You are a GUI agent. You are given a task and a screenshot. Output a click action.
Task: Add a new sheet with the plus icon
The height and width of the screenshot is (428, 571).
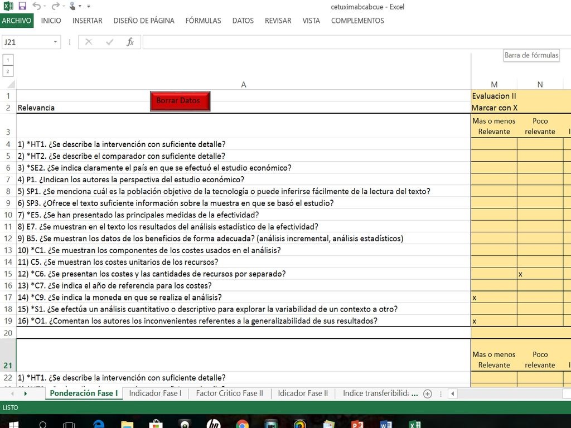tap(428, 394)
